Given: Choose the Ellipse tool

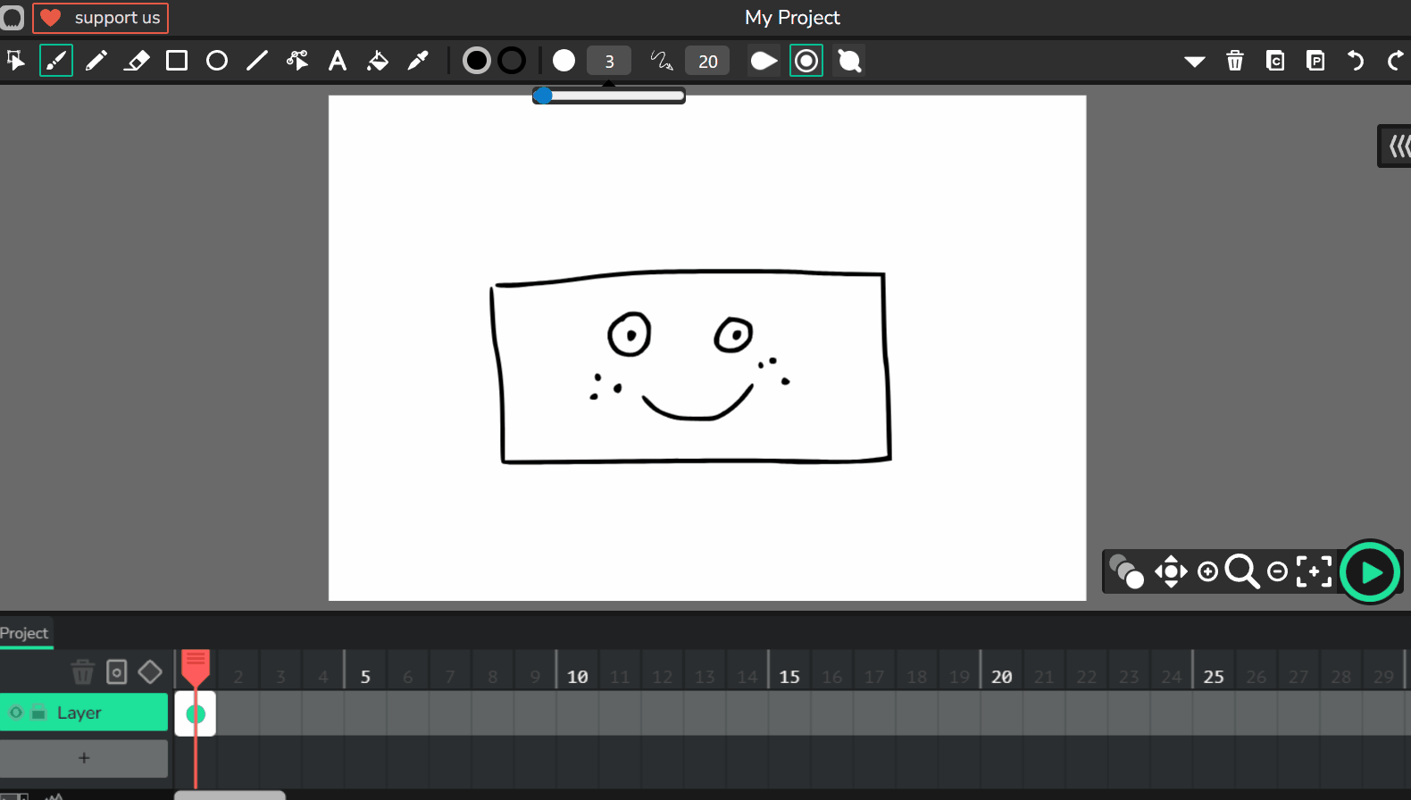Looking at the screenshot, I should [x=217, y=61].
